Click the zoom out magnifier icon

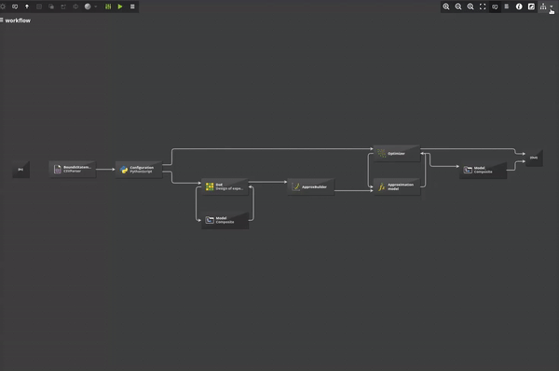458,7
